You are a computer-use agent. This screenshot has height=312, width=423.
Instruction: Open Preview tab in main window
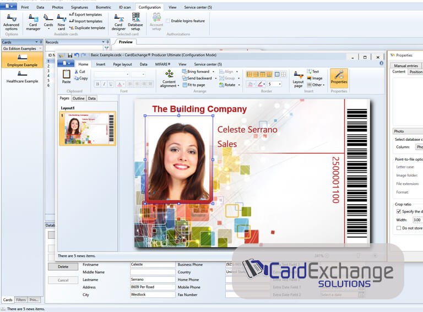click(126, 42)
